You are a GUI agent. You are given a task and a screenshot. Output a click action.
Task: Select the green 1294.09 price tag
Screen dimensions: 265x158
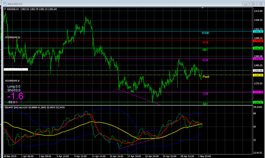(x=258, y=48)
